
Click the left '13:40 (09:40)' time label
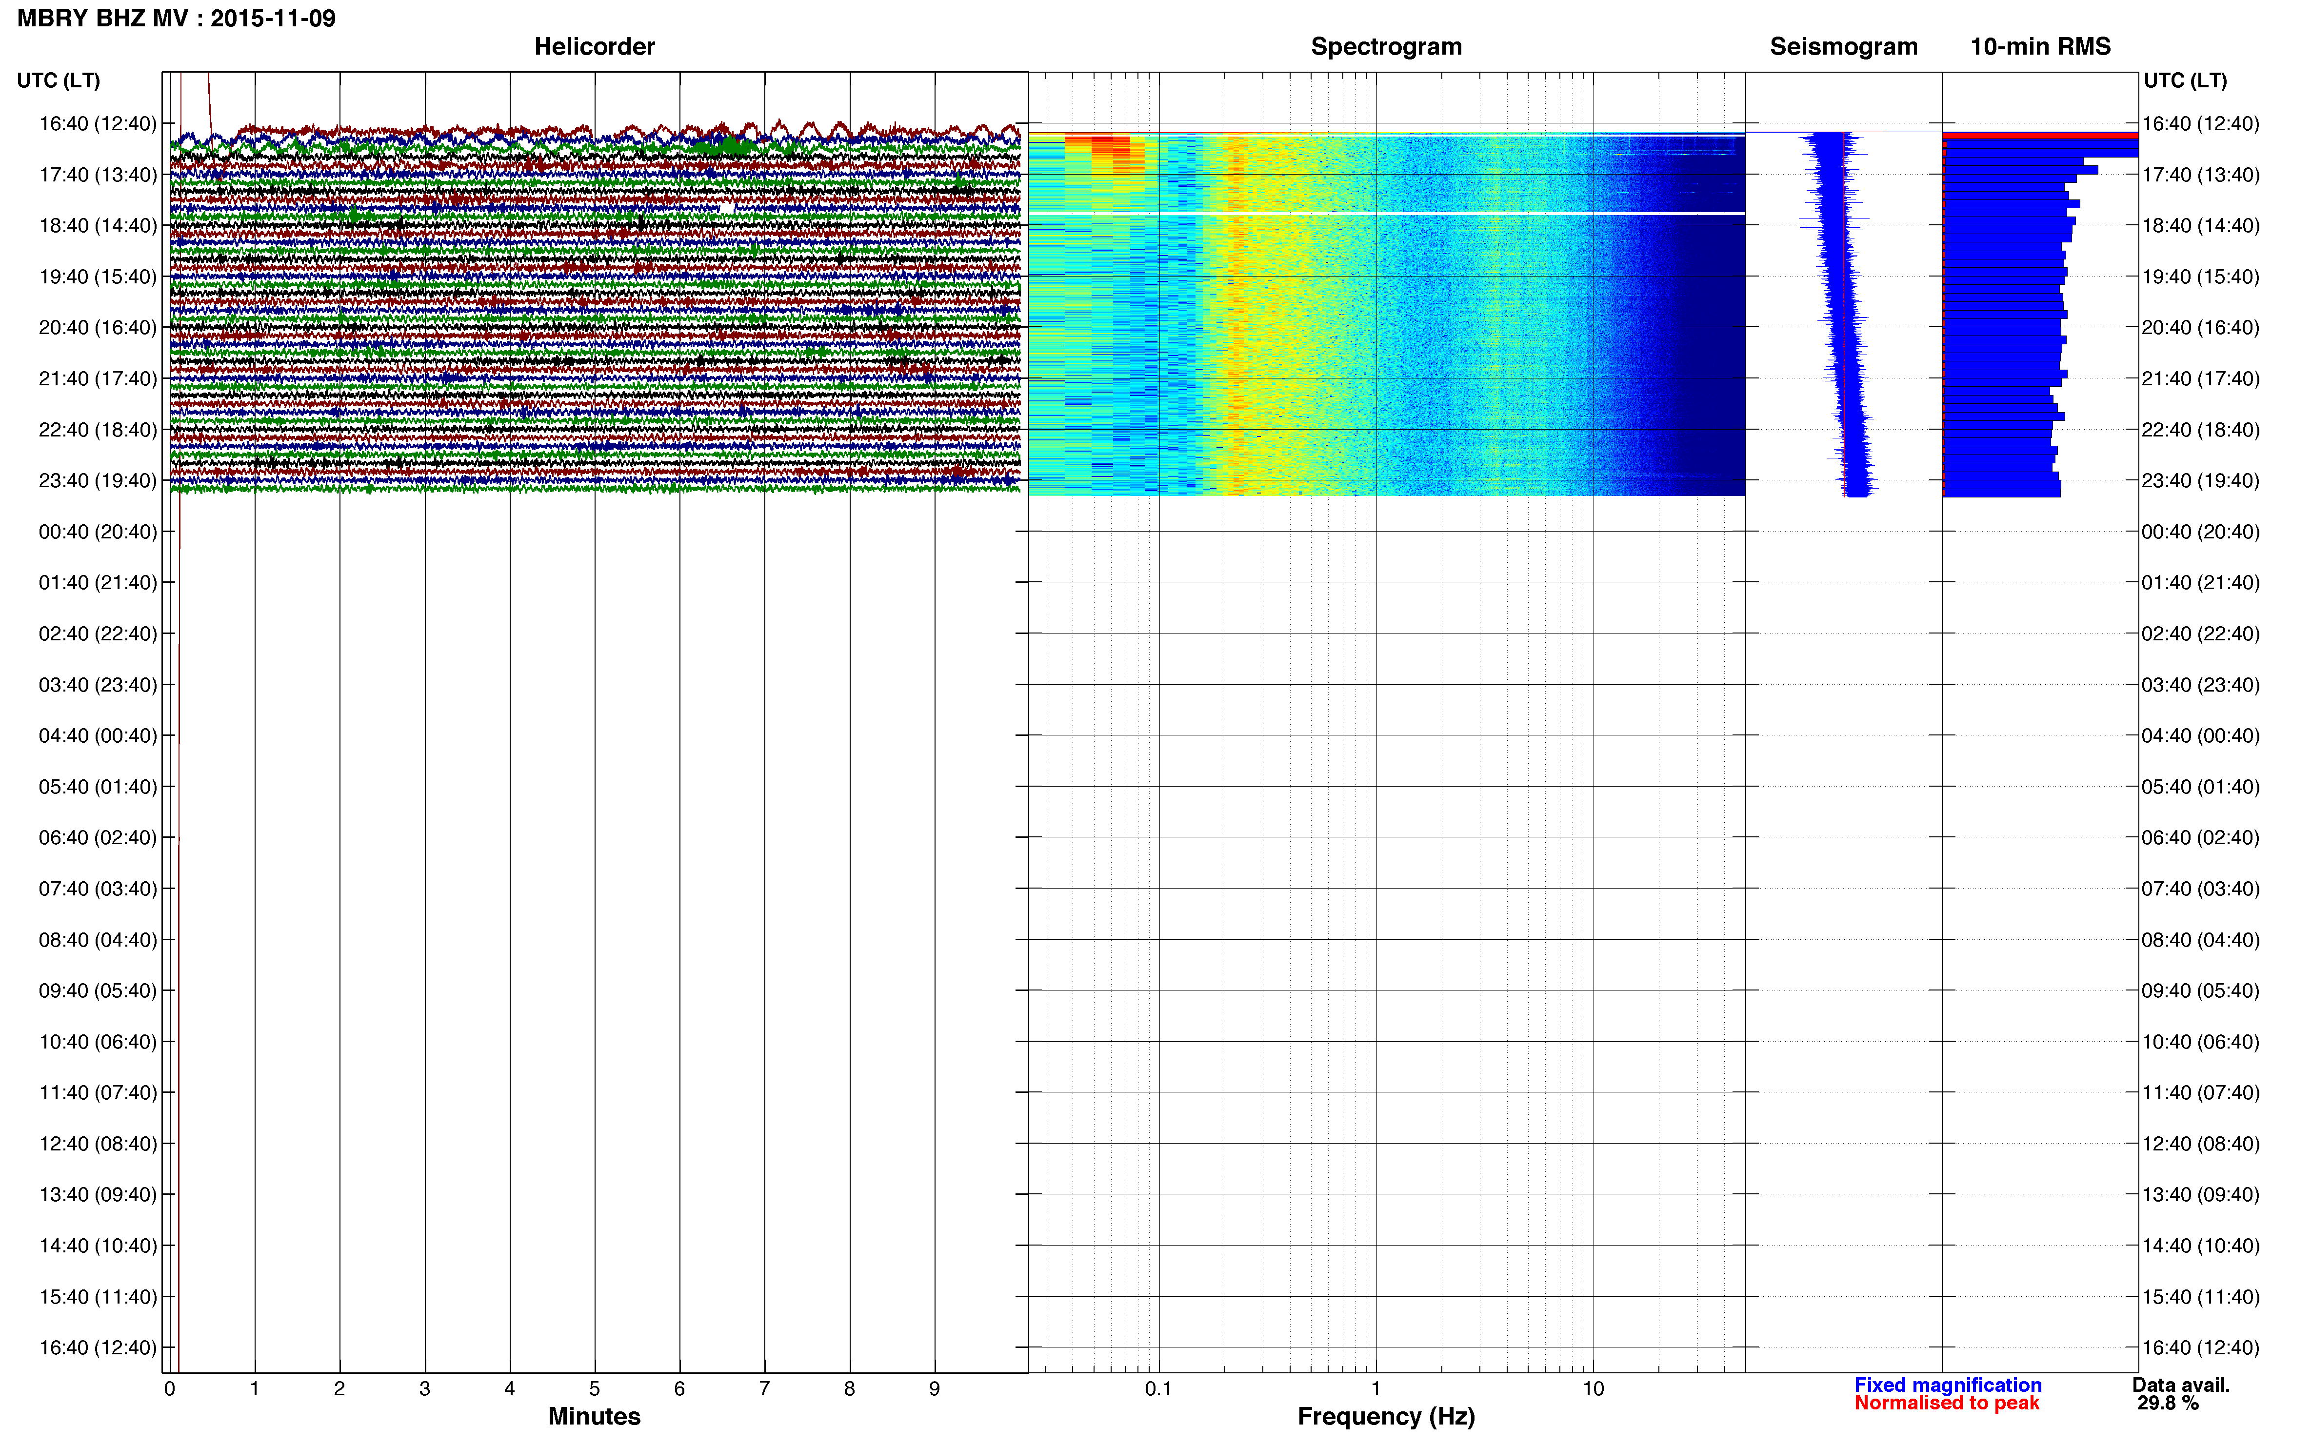coord(98,1195)
